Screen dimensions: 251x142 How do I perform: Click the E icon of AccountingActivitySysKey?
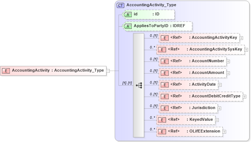pyautogui.click(x=162, y=50)
